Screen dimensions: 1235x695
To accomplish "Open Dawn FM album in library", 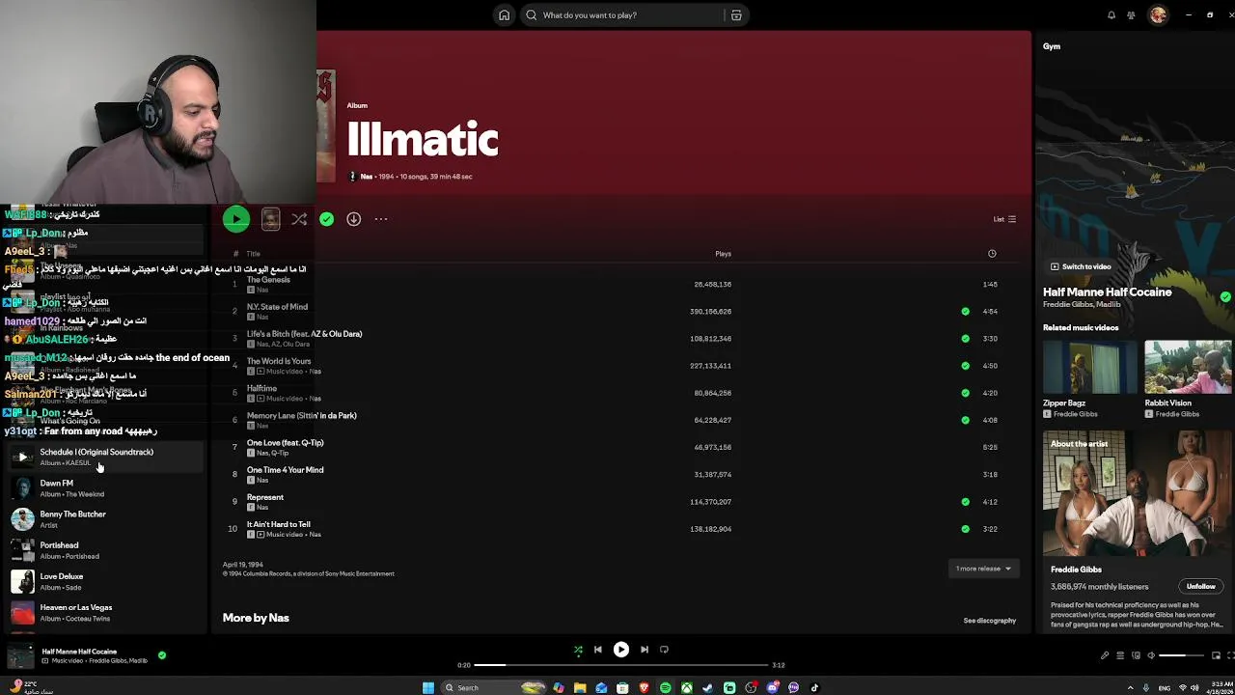I will (x=104, y=487).
